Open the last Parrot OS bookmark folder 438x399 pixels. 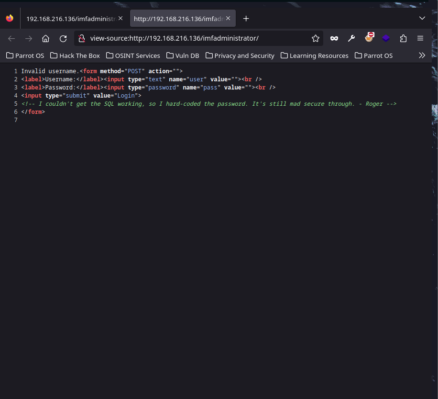click(374, 55)
